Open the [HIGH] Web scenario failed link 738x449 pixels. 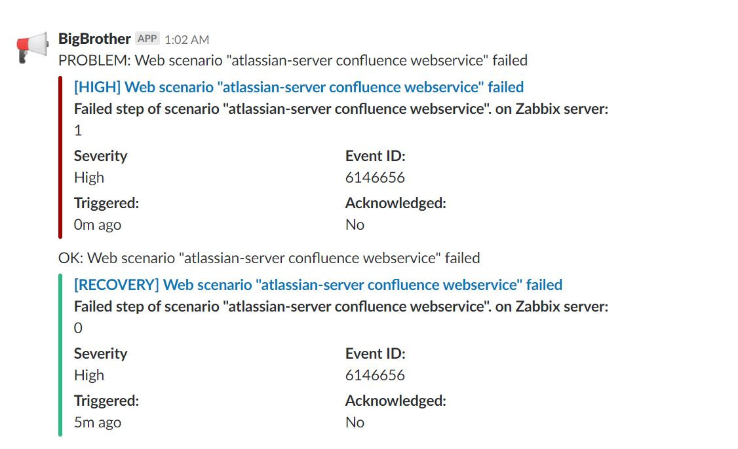(298, 86)
